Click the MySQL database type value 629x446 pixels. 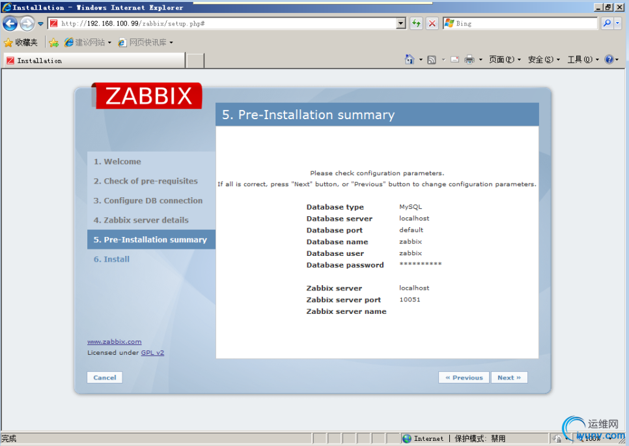[x=410, y=207]
